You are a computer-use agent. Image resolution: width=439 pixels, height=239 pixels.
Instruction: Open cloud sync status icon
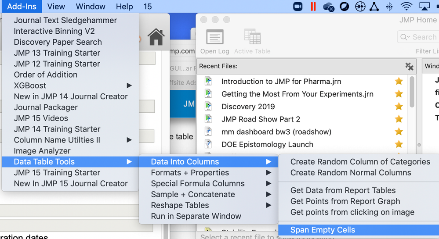pos(328,7)
